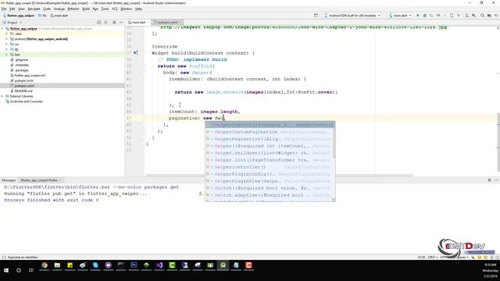Open Skype from the taskbar
500x281 pixels.
(x=95, y=265)
